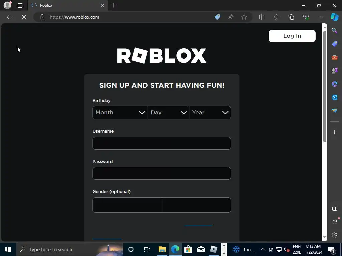Open link in new window sidebar icon
The height and width of the screenshot is (256, 342).
pyautogui.click(x=334, y=222)
